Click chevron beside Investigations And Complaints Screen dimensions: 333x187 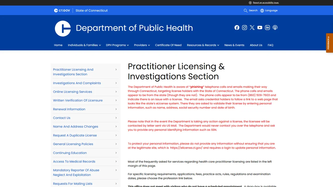pos(116,83)
